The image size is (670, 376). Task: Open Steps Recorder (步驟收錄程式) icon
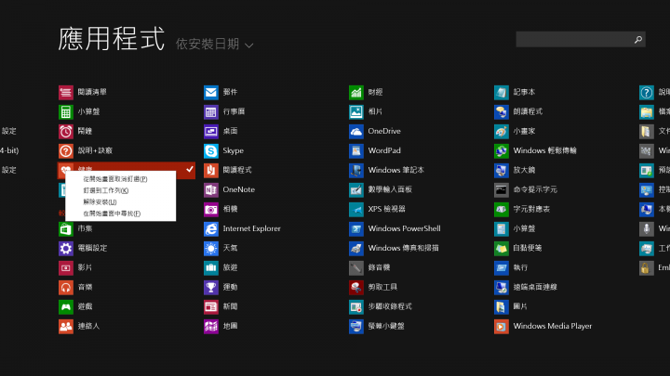356,306
